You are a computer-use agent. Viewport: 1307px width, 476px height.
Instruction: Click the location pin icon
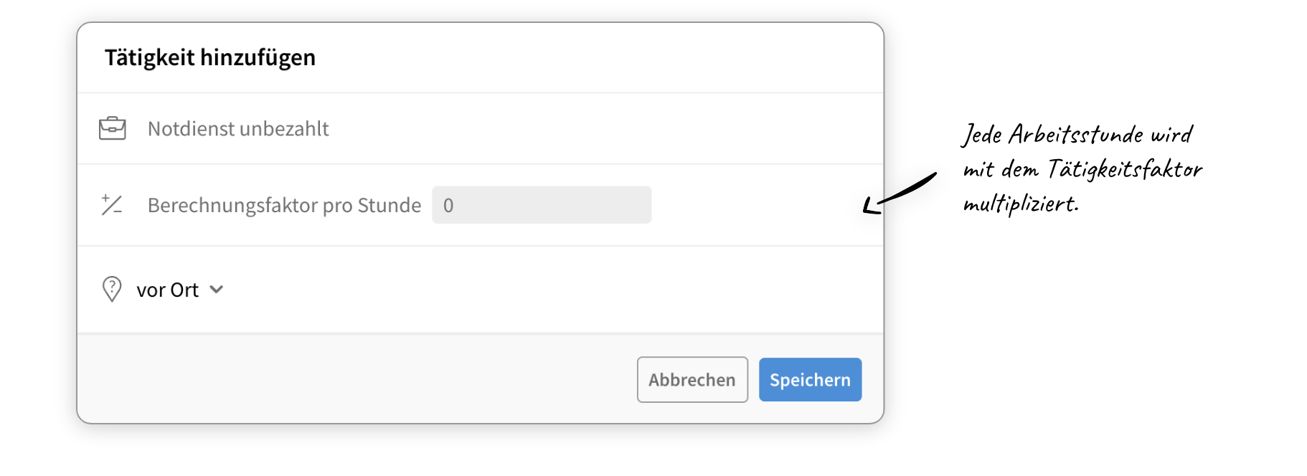[x=112, y=290]
